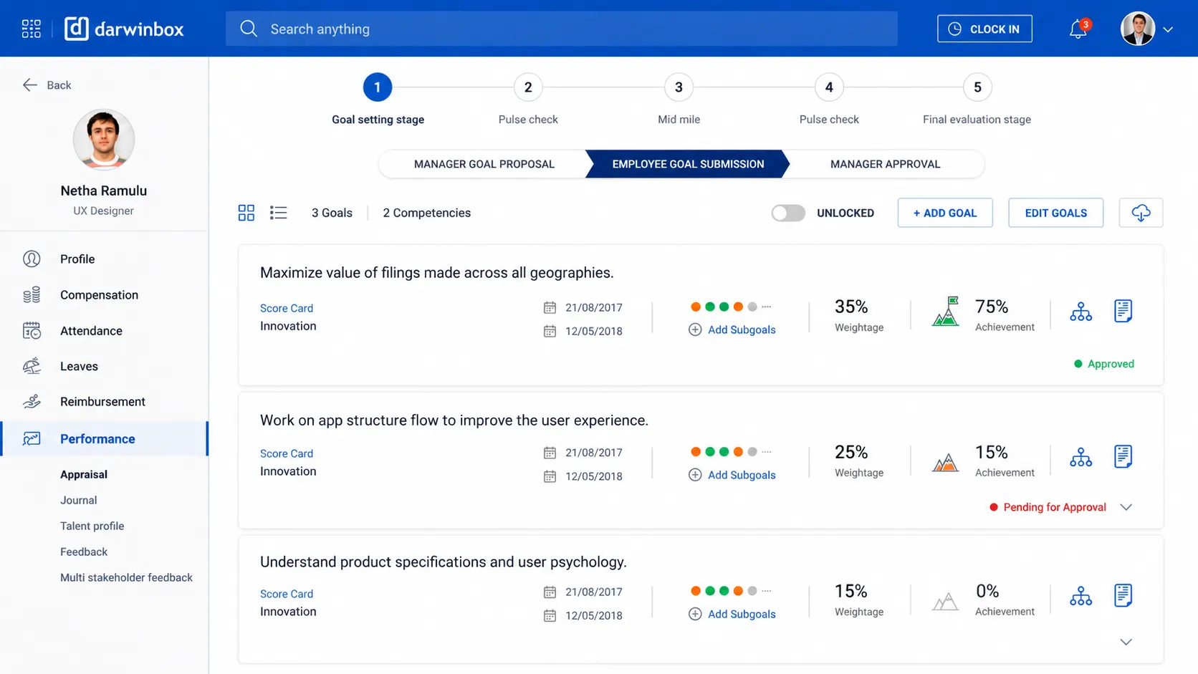Click the Search anything field
This screenshot has width=1198, height=674.
coord(562,29)
